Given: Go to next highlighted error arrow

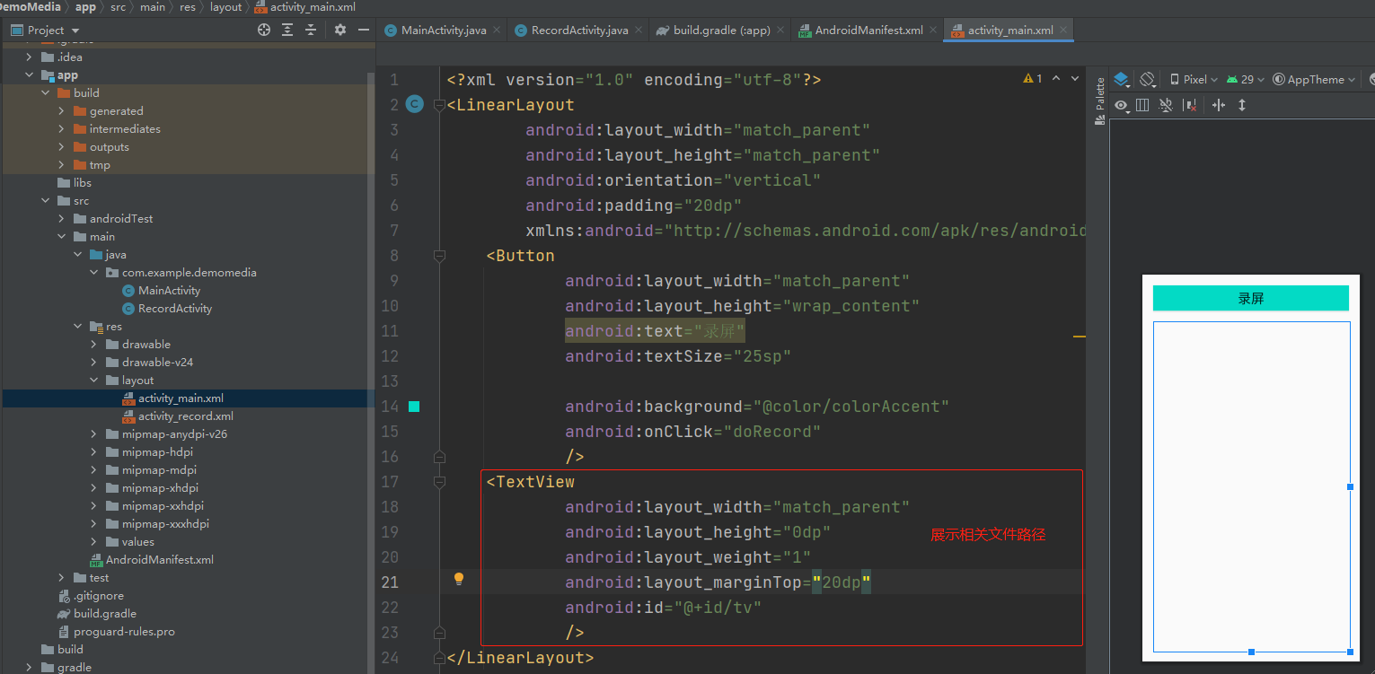Looking at the screenshot, I should click(1075, 79).
